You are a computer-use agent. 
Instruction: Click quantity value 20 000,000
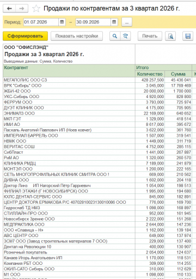click(x=154, y=91)
